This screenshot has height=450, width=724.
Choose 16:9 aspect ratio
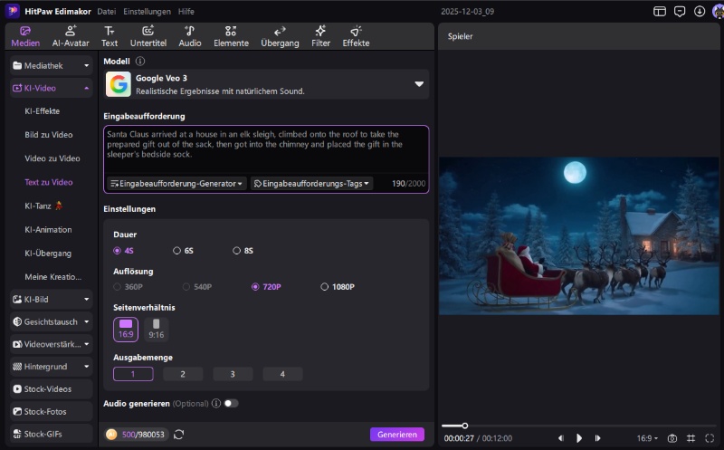pyautogui.click(x=126, y=330)
